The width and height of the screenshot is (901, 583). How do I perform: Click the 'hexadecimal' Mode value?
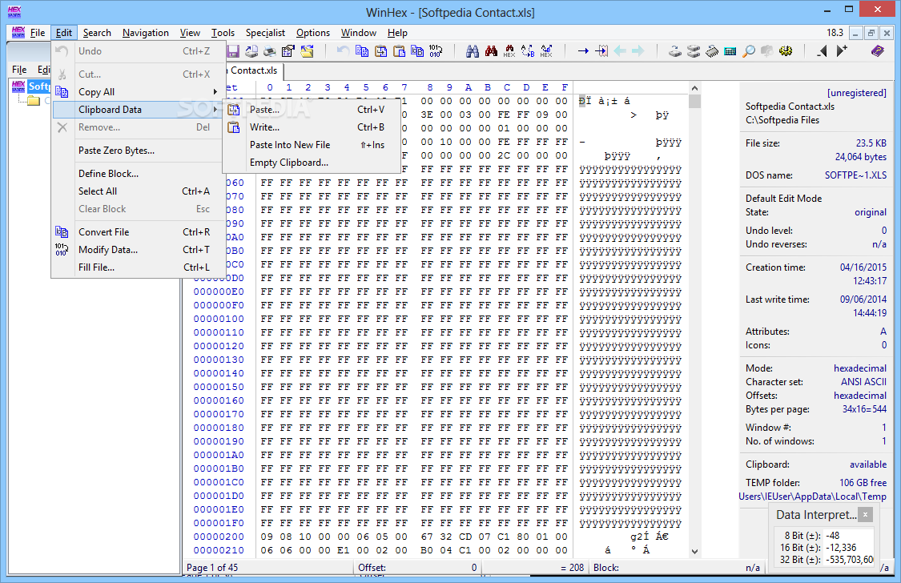[859, 368]
